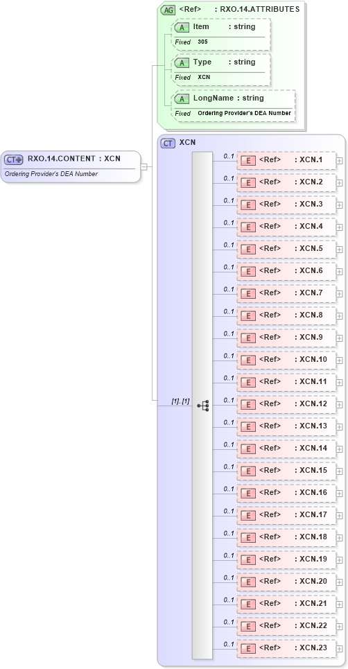The height and width of the screenshot is (669, 348).
Task: Expand the XCN.16 element plus box
Action: coord(340,494)
